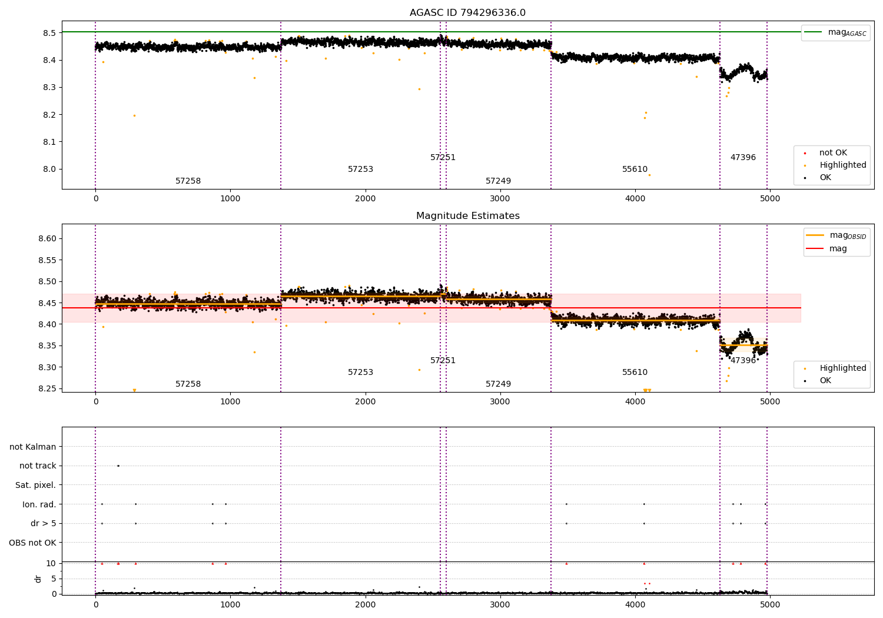Click the 10 tick on dr axis
Screen dimensions: 883x618
tap(51, 564)
